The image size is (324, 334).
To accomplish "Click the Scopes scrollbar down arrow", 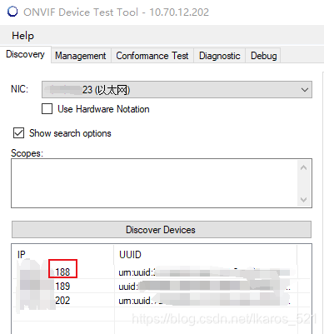I will coord(304,199).
